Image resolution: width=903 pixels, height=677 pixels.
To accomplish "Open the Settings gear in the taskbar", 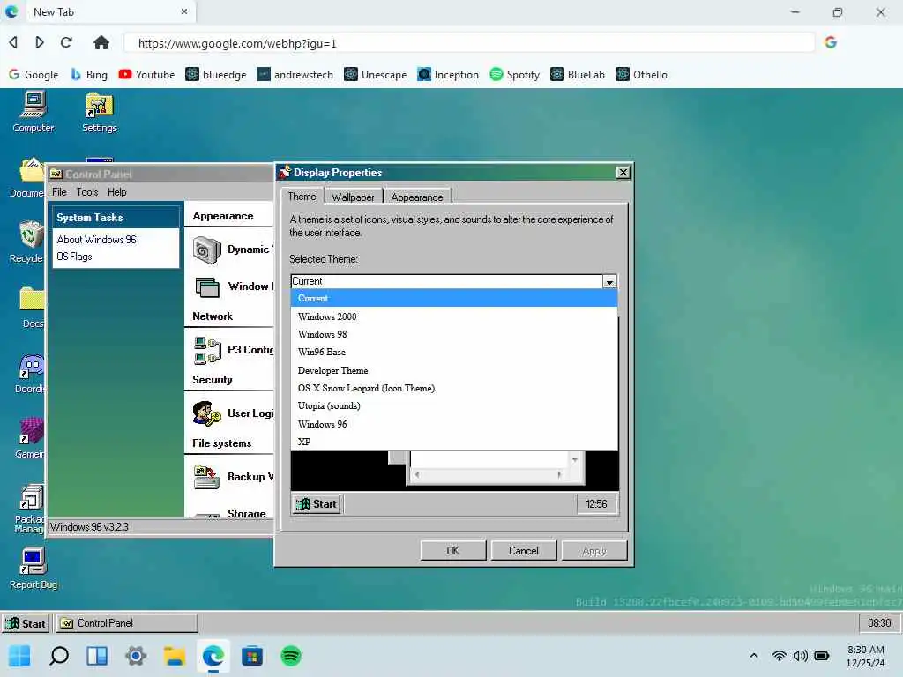I will point(136,656).
